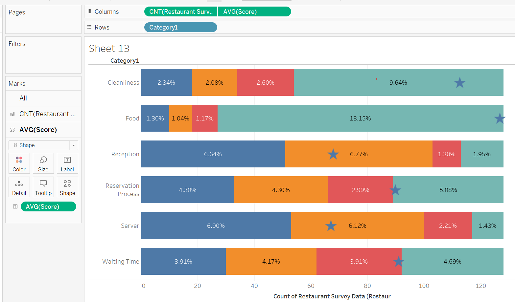Click the CNT(Restaurant Surv.. pill on Columns
This screenshot has width=515, height=302.
(180, 11)
